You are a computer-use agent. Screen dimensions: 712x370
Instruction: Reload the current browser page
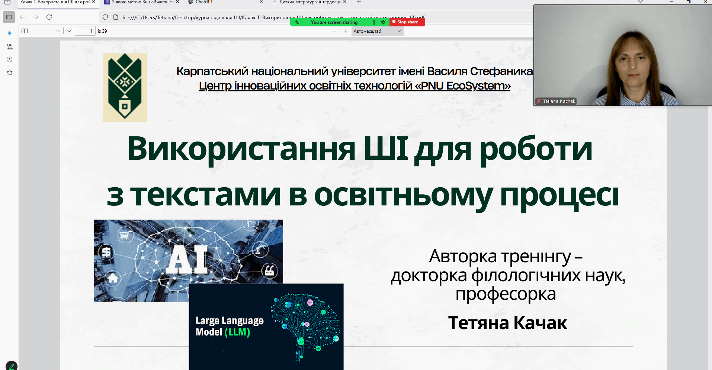coord(49,17)
